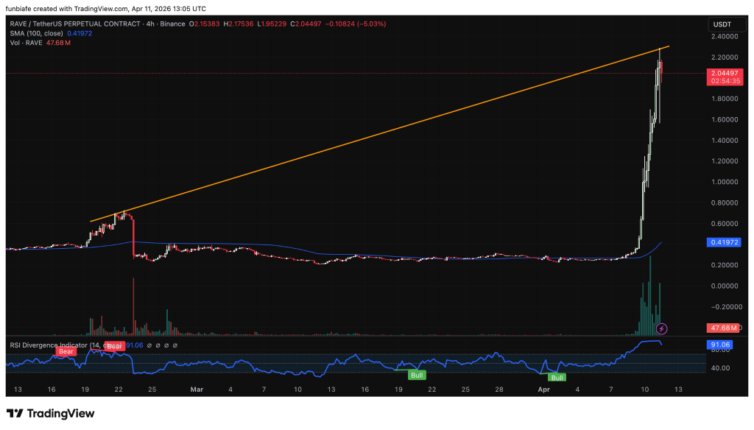Click the Apr label on the time axis
Screen dimensions: 754x430
coord(544,390)
